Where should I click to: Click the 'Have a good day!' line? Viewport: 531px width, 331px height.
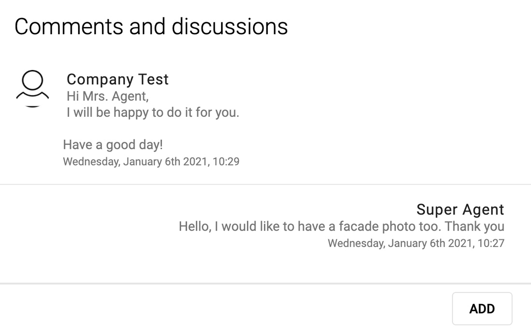click(x=113, y=145)
